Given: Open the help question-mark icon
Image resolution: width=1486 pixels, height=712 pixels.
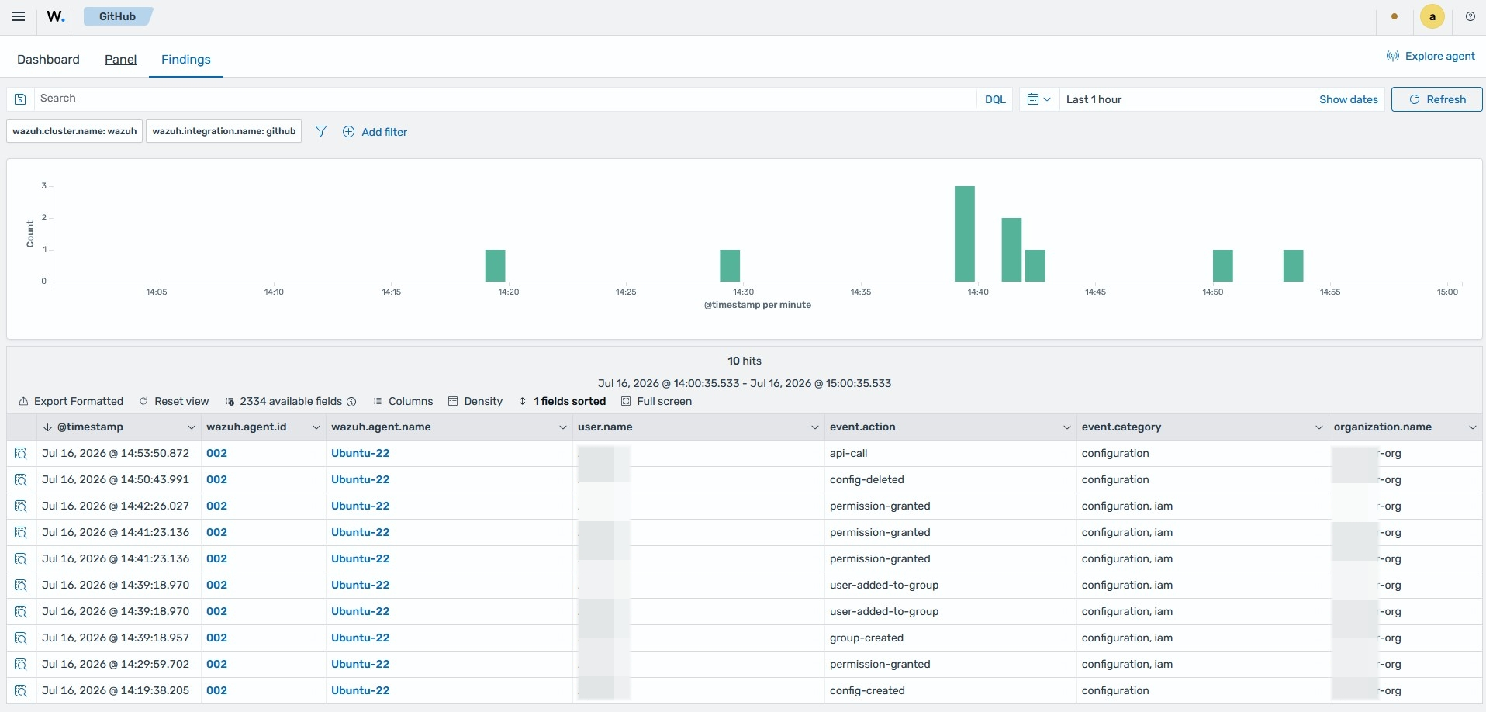Looking at the screenshot, I should (1470, 16).
